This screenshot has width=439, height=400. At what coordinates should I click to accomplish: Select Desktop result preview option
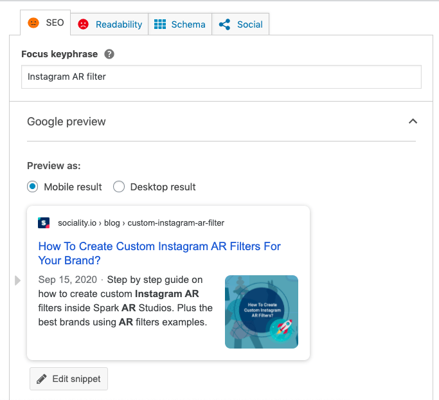(119, 186)
